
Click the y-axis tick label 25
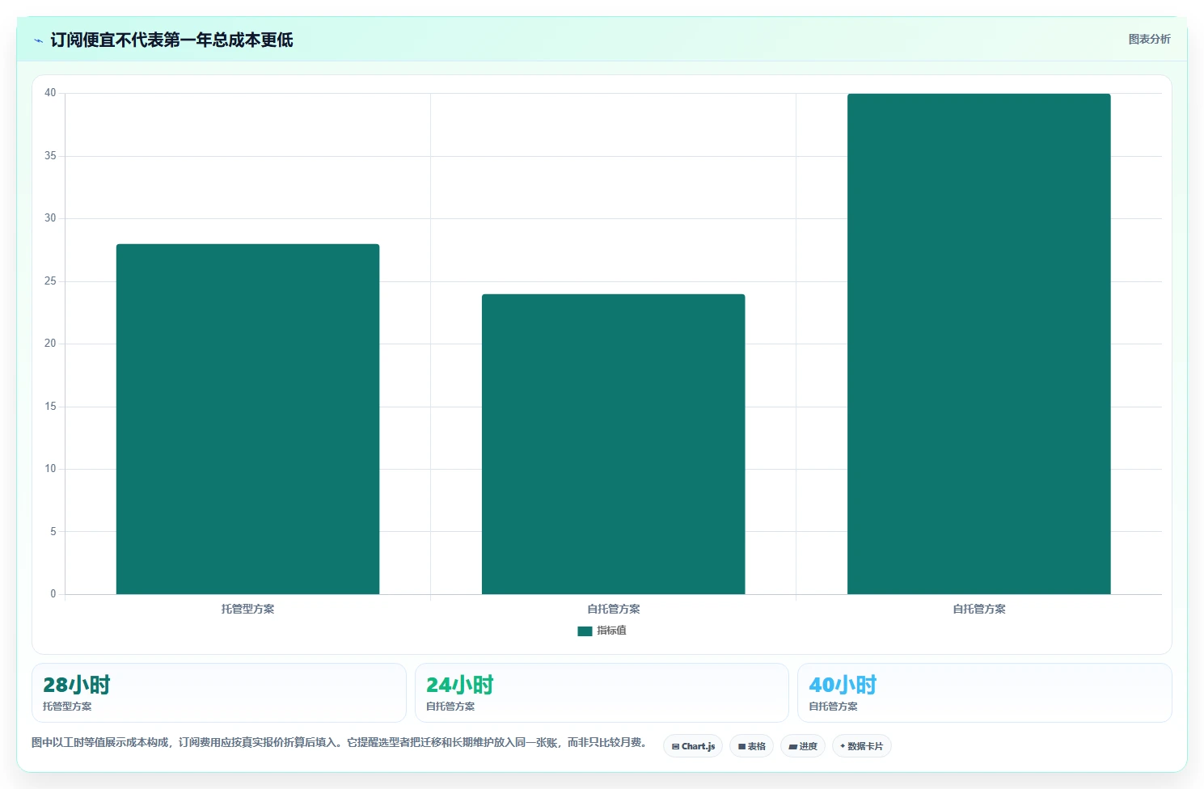click(50, 281)
